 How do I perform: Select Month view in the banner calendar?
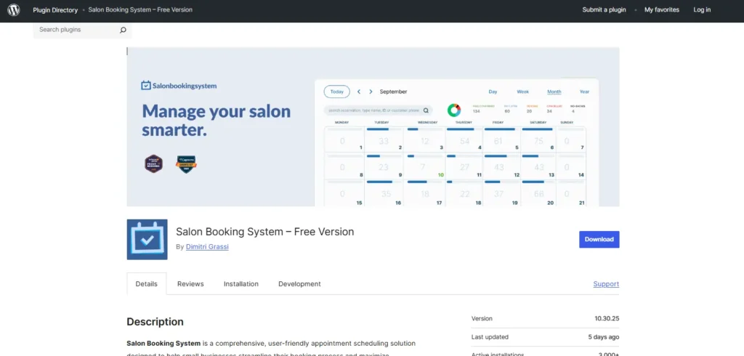point(554,92)
